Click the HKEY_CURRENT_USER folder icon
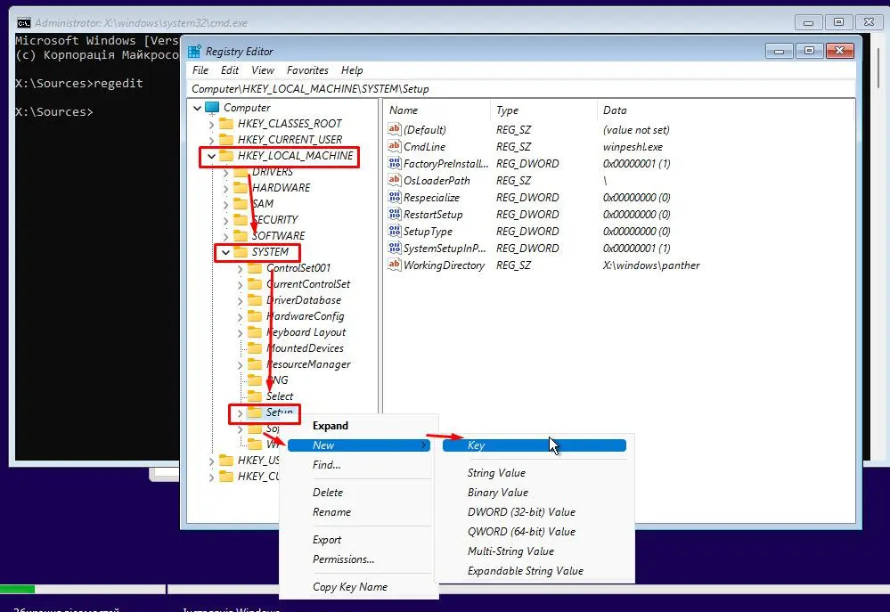Viewport: 890px width, 612px height. (x=226, y=140)
